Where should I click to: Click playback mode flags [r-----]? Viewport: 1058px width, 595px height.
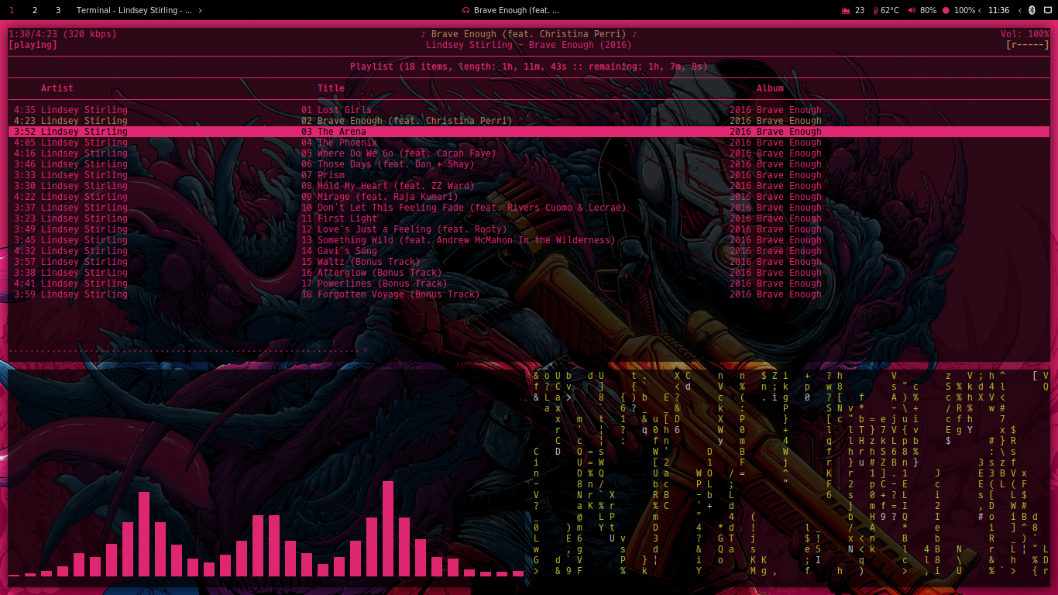[1028, 45]
